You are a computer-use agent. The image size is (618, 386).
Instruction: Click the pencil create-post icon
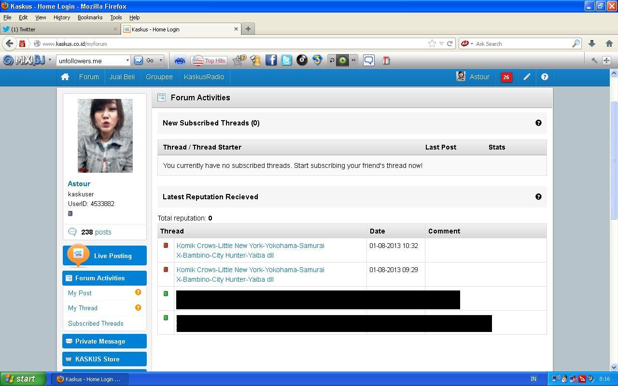point(527,77)
